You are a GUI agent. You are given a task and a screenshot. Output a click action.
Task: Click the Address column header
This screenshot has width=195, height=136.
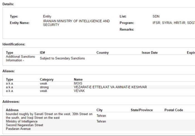12,110
